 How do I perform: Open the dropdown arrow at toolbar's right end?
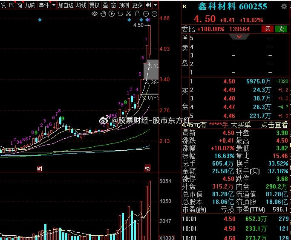(155, 5)
